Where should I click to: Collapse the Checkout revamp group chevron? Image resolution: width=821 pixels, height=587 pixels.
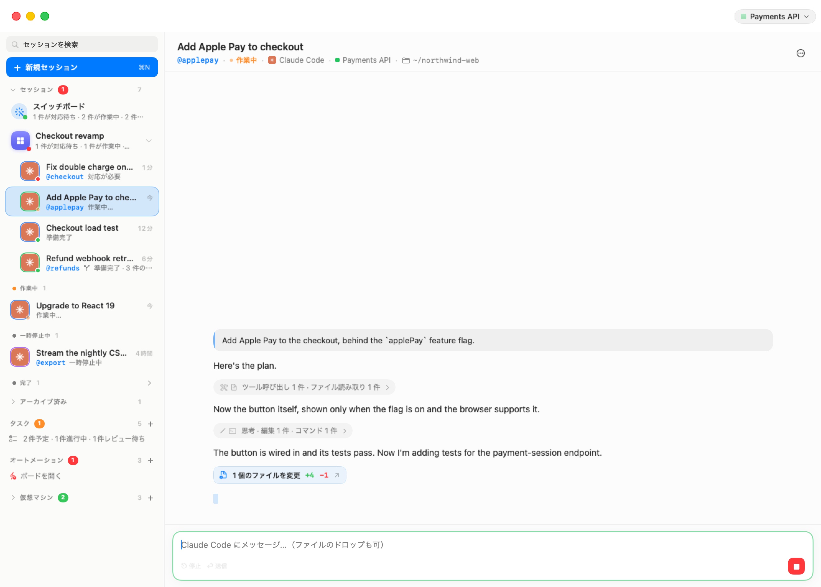(x=149, y=141)
